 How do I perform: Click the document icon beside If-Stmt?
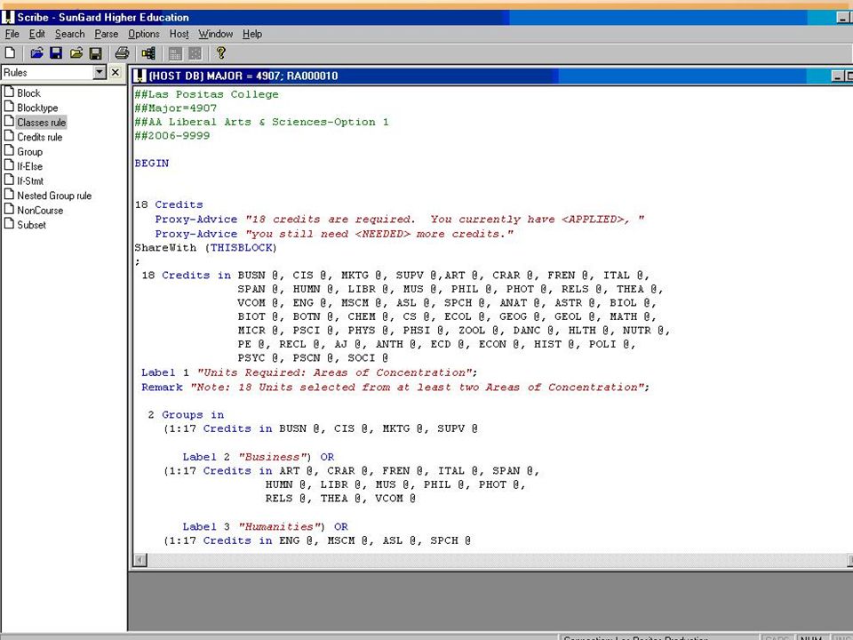[9, 180]
